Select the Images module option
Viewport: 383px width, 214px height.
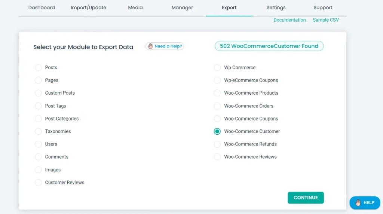tap(38, 170)
